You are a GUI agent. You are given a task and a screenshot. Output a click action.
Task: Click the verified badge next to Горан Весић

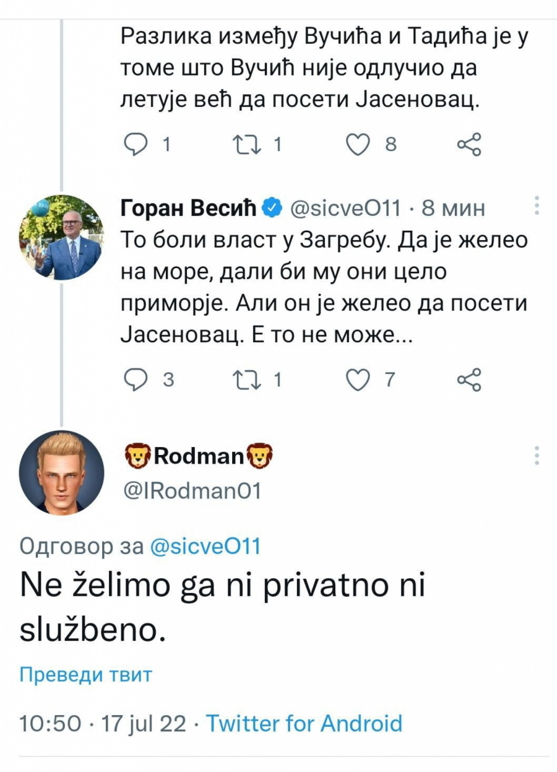click(270, 208)
